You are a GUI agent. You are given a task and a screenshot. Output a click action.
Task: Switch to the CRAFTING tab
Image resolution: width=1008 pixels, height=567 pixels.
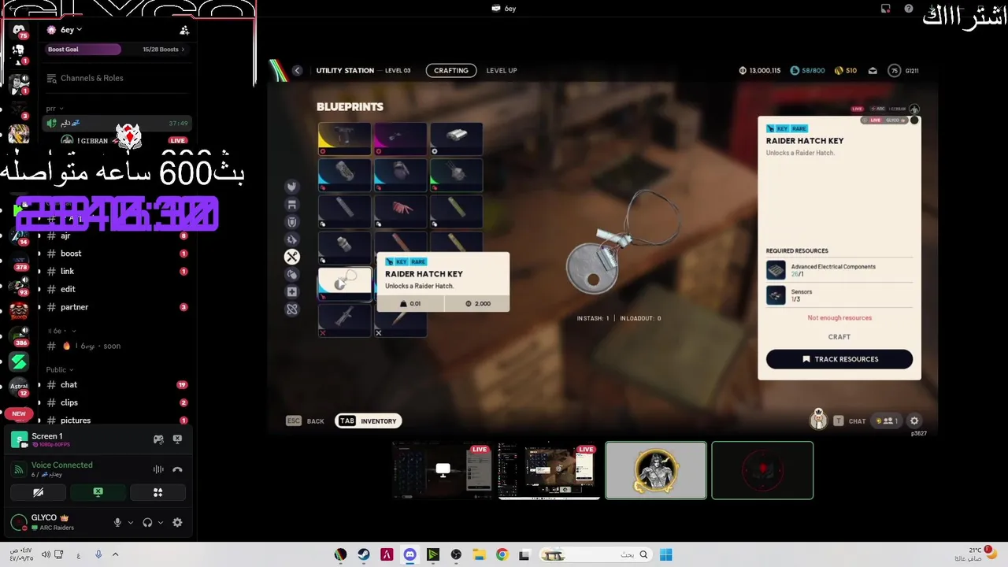pyautogui.click(x=451, y=70)
